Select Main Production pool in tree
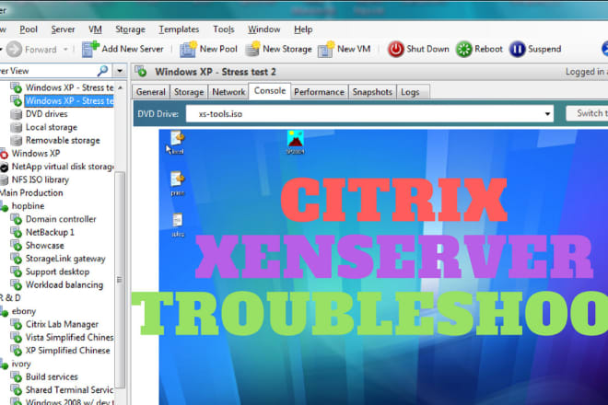The width and height of the screenshot is (608, 405). (x=31, y=193)
